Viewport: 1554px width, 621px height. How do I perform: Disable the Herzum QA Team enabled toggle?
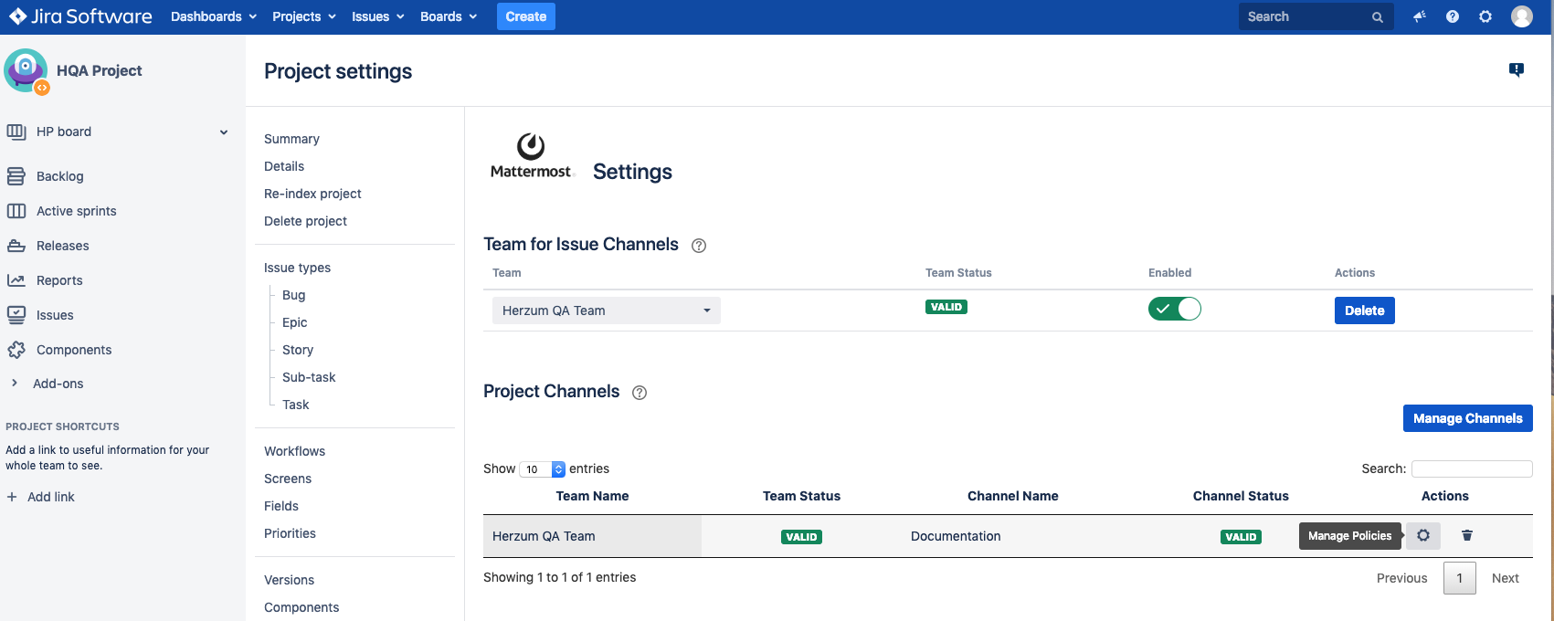pos(1174,310)
